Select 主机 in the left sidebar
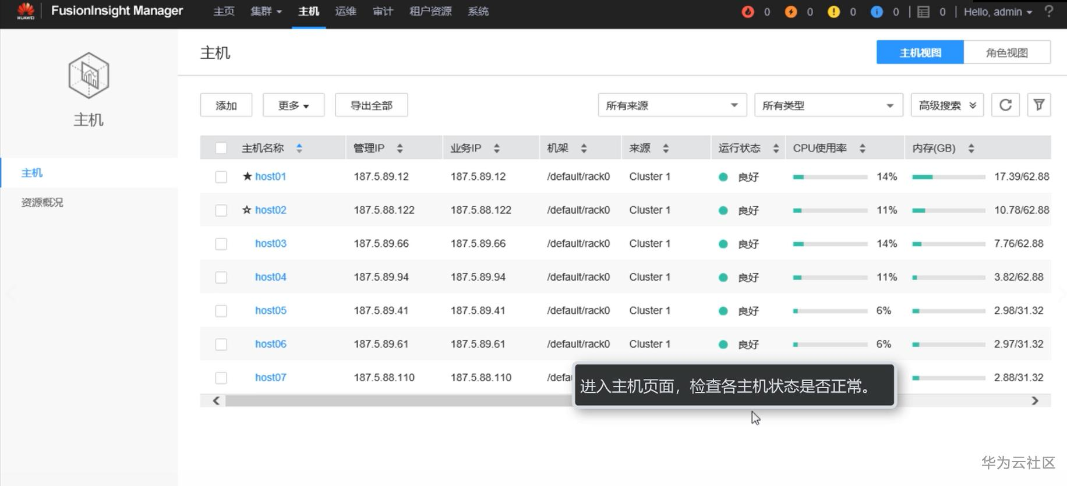Viewport: 1067px width, 486px height. [89, 173]
